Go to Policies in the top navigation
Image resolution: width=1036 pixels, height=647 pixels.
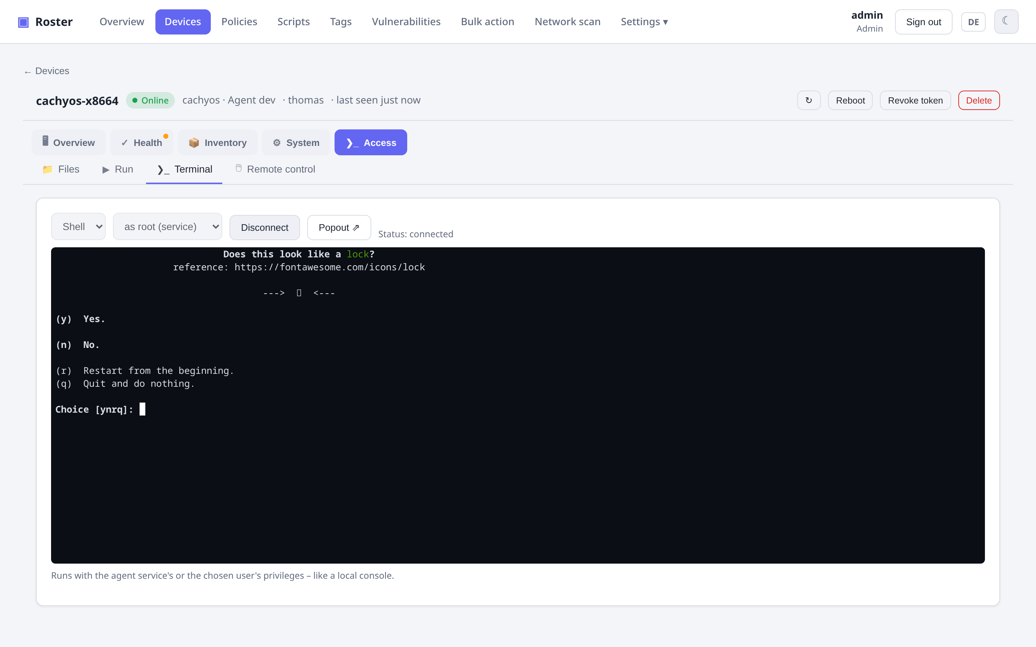[x=239, y=22]
